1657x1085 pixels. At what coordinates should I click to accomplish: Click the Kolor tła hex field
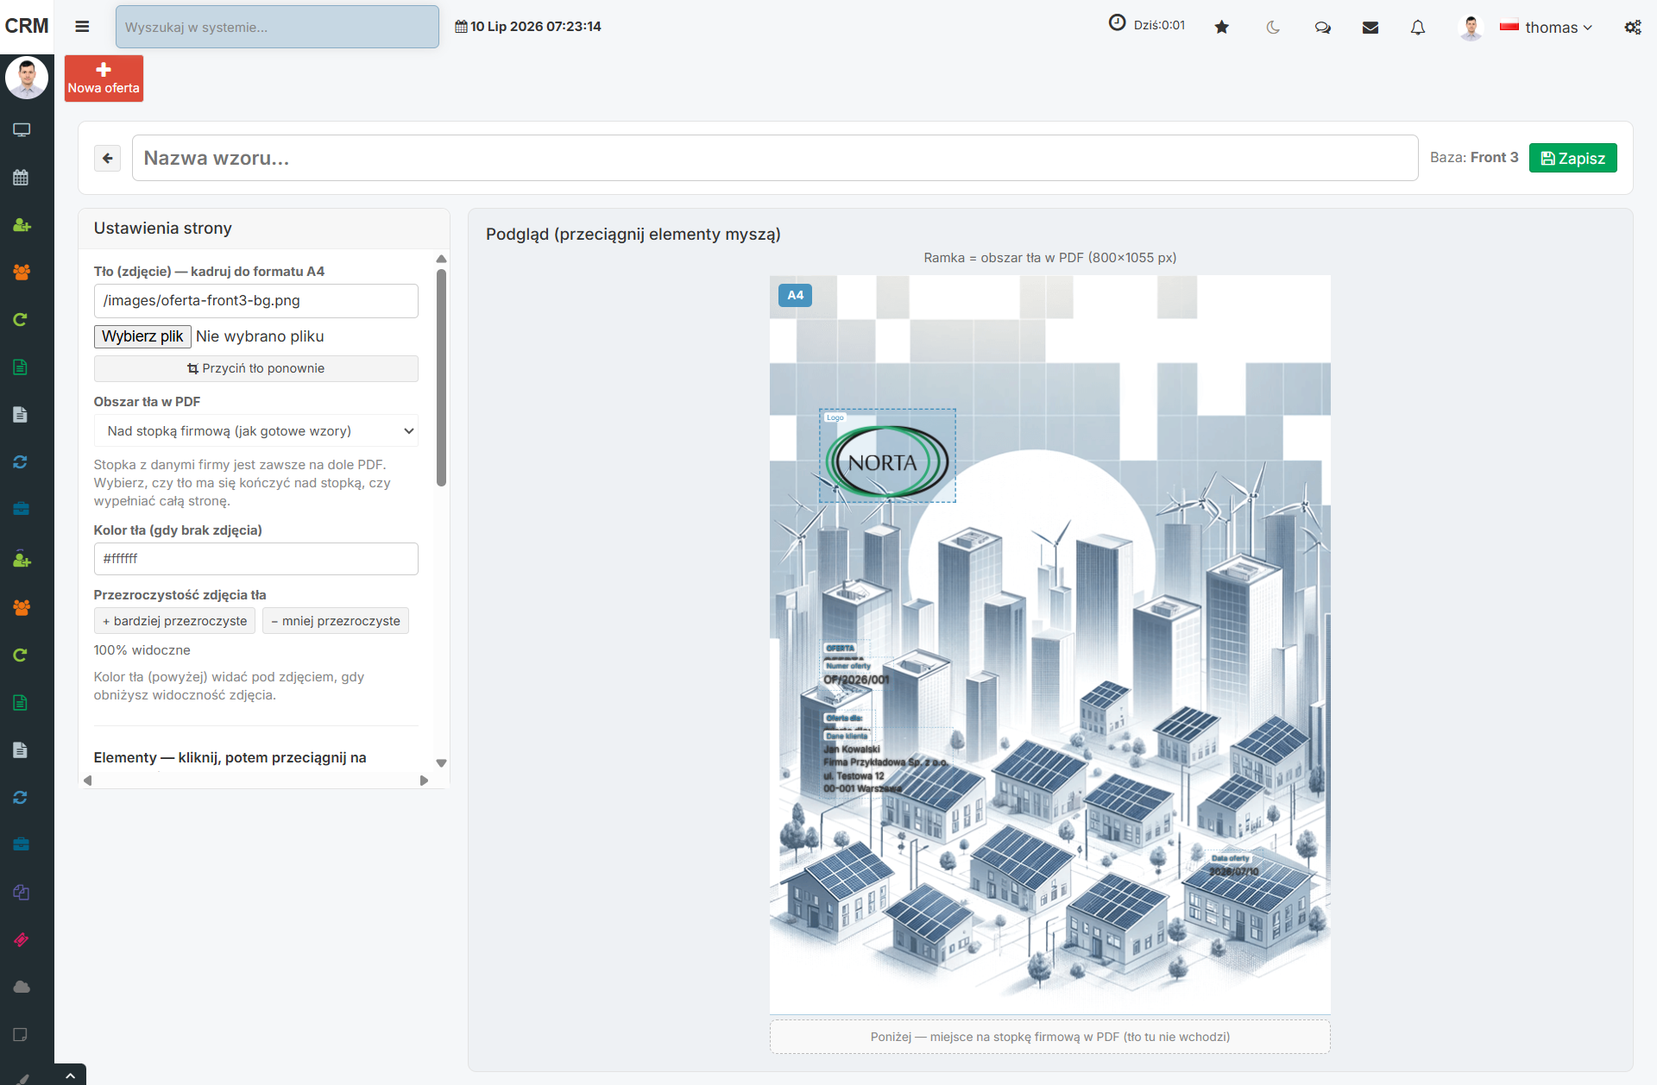(255, 559)
